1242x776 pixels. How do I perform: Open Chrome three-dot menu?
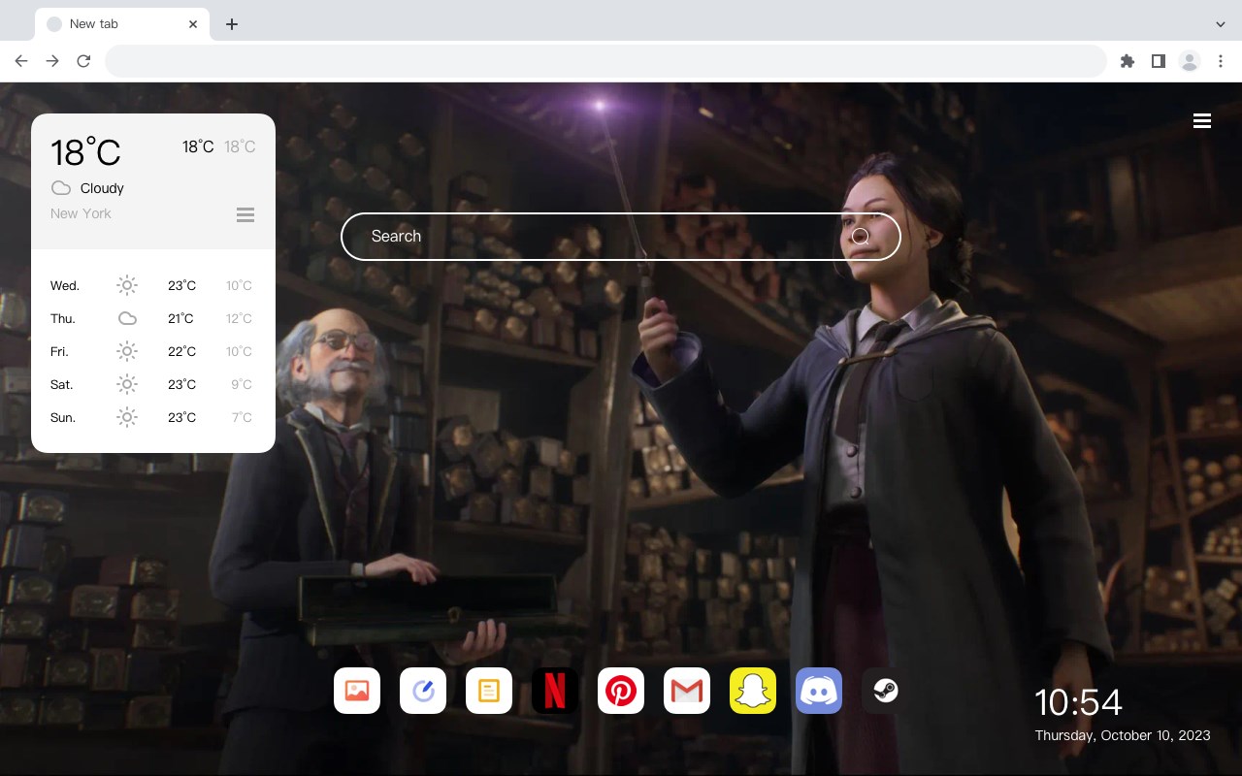[1221, 61]
